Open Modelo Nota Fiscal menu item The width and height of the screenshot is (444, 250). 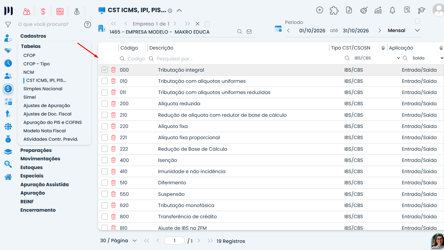45,131
